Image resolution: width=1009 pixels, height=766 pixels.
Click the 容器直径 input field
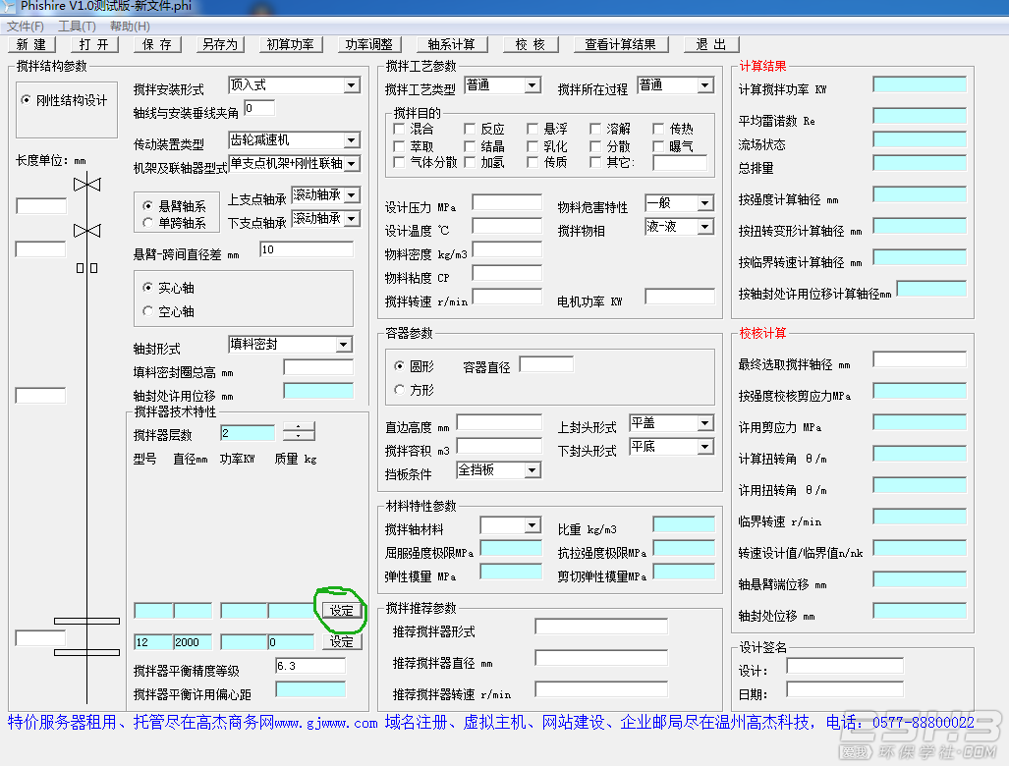[x=546, y=364]
